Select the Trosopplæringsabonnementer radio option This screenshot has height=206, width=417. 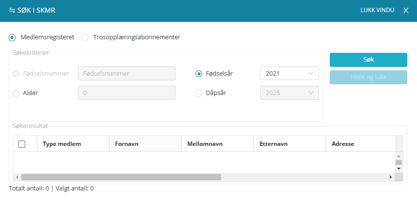(85, 37)
